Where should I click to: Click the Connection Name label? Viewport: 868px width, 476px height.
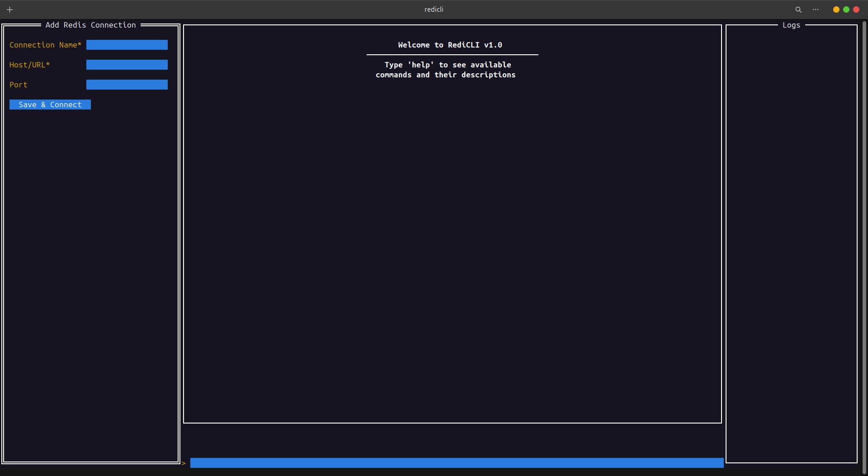45,45
